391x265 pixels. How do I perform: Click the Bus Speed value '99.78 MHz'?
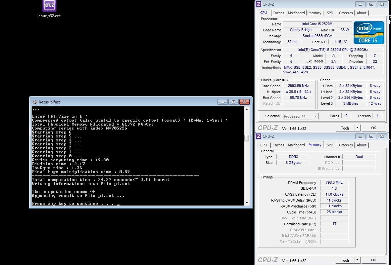point(298,97)
